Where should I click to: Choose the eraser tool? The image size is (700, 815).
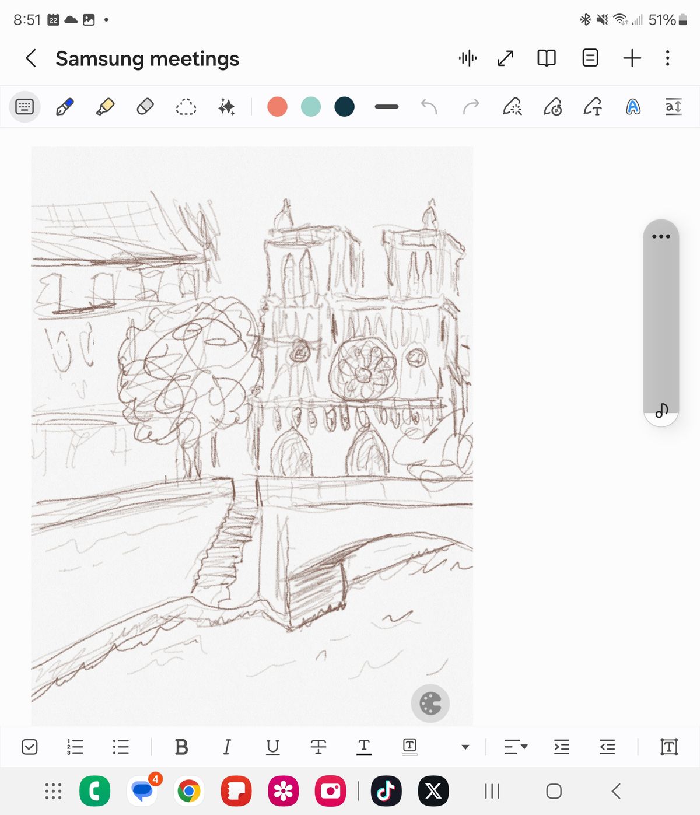145,107
